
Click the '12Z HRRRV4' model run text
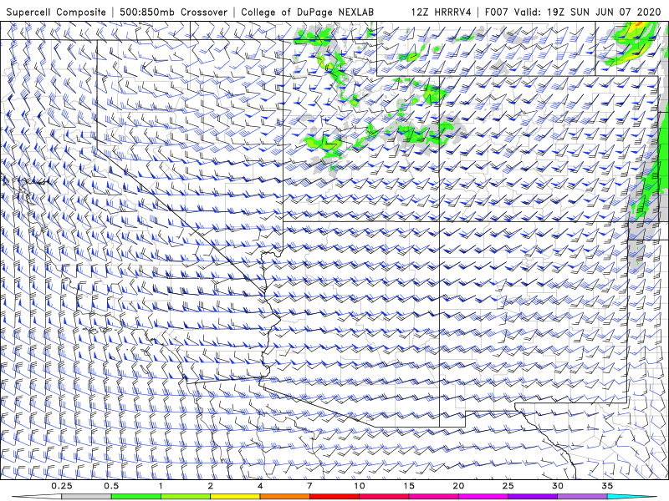click(441, 13)
